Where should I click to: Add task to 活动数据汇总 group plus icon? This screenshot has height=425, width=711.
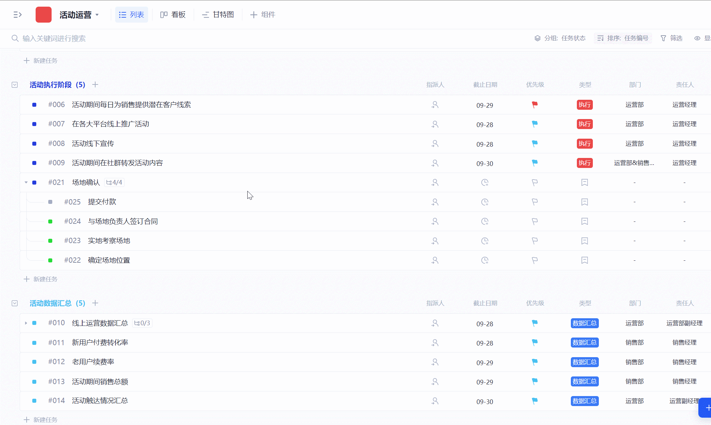[x=95, y=303]
